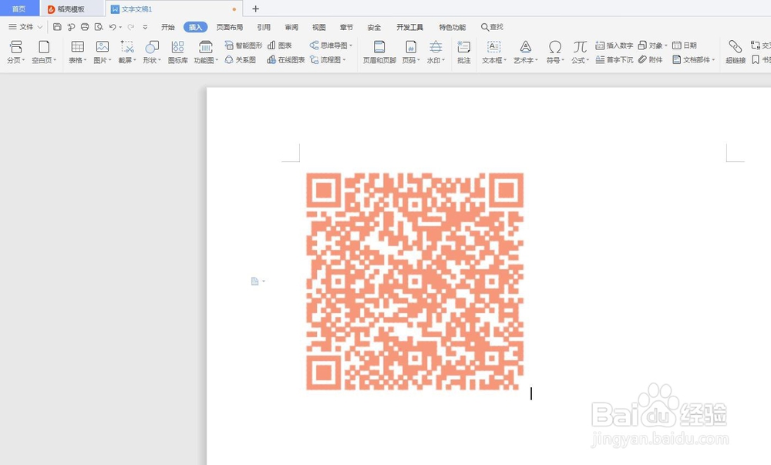
Task: Switch to the 视图 ribbon tab
Action: pyautogui.click(x=318, y=27)
